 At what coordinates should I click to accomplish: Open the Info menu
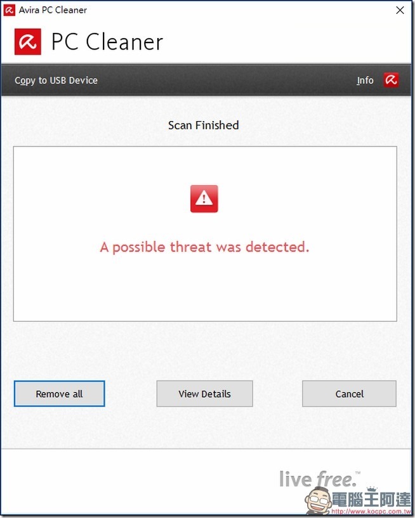(x=365, y=81)
